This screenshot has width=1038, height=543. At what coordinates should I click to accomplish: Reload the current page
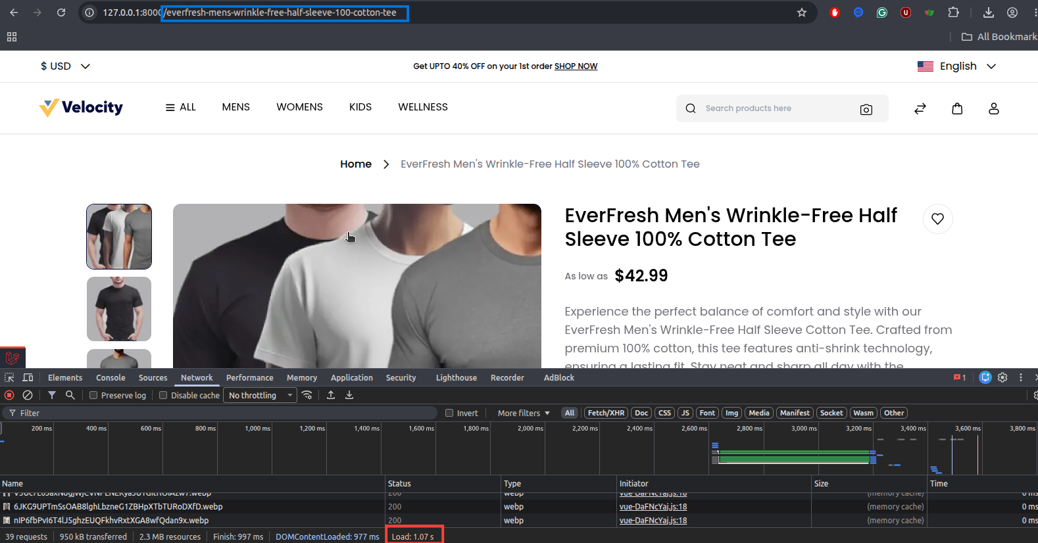pyautogui.click(x=61, y=12)
